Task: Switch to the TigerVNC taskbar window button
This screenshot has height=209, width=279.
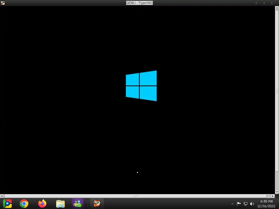Action: tap(97, 204)
